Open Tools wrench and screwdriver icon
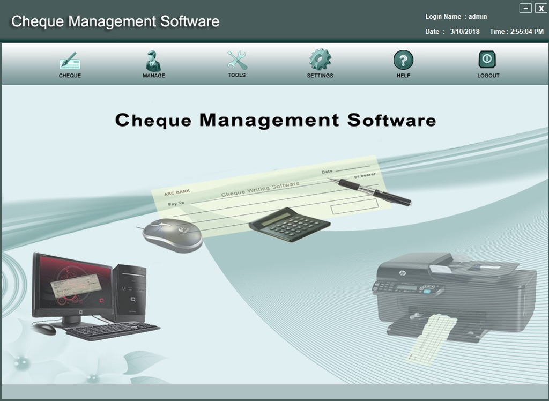 pos(236,61)
